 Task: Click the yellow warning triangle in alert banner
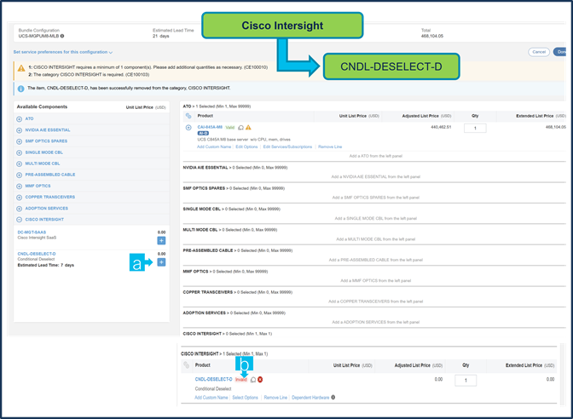pyautogui.click(x=21, y=68)
